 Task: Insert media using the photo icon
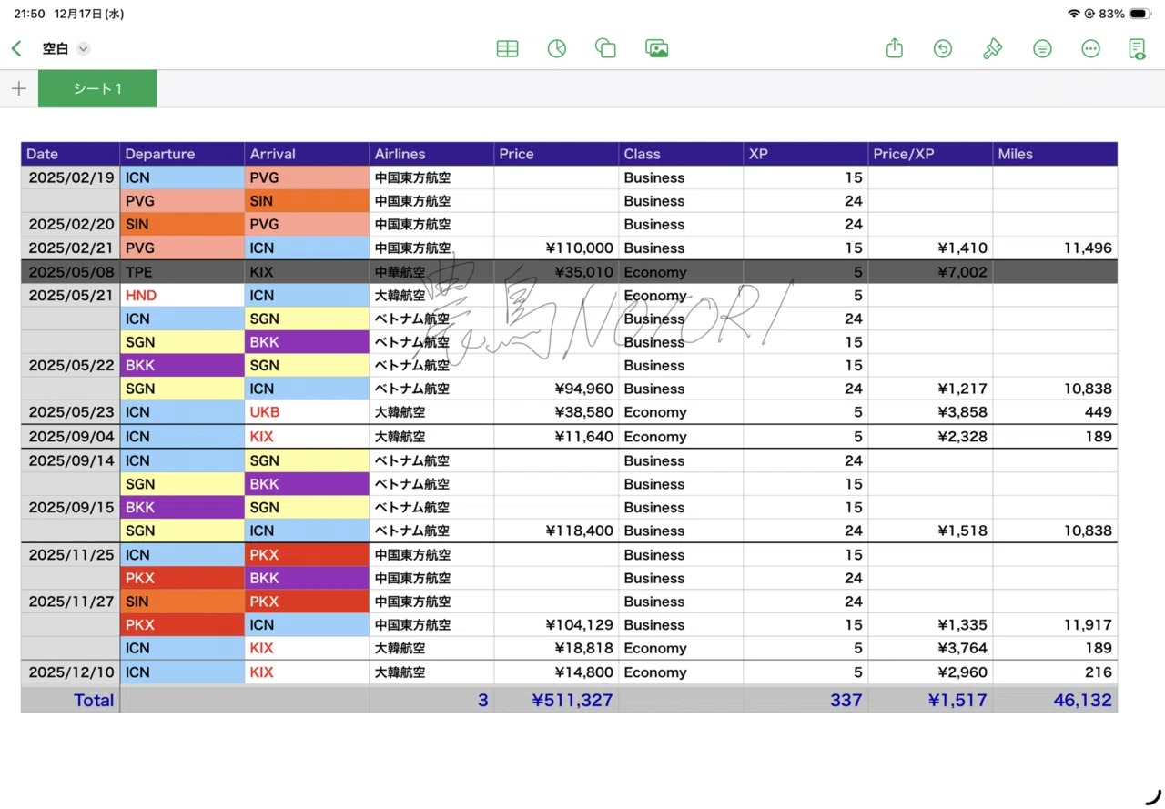click(x=656, y=49)
